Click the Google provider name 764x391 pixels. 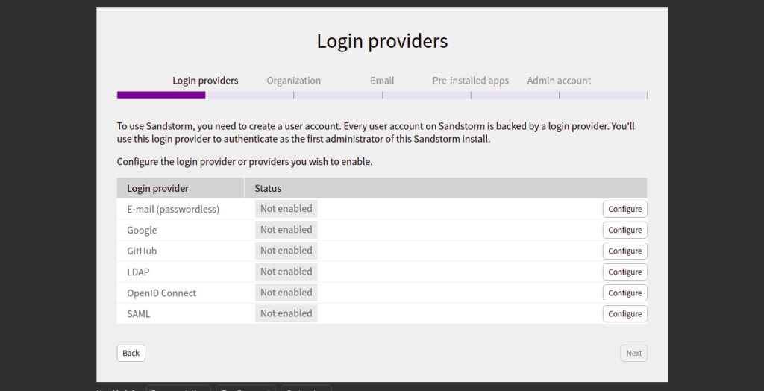pyautogui.click(x=142, y=230)
